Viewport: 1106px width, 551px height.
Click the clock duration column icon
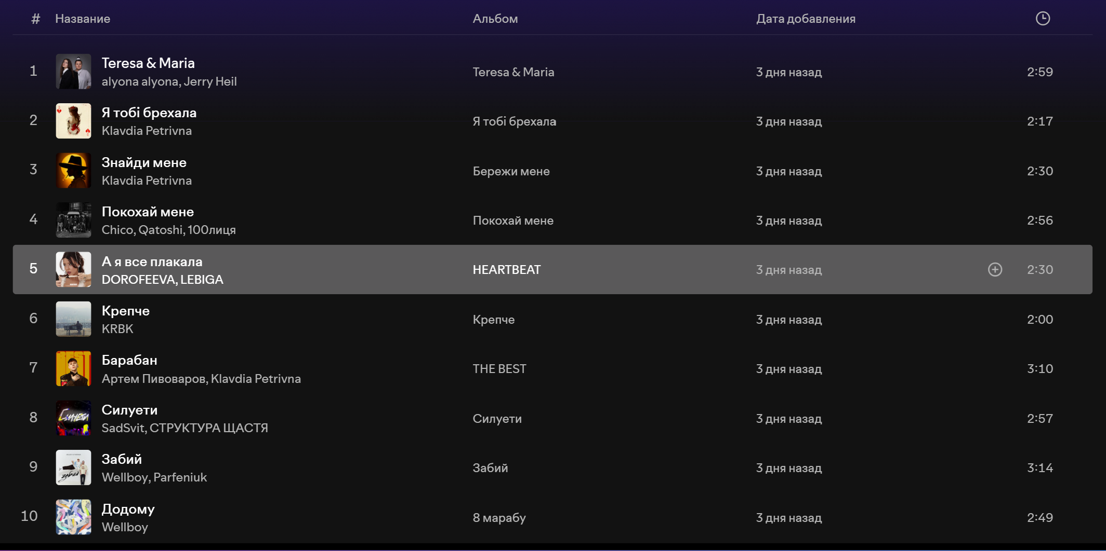point(1042,19)
